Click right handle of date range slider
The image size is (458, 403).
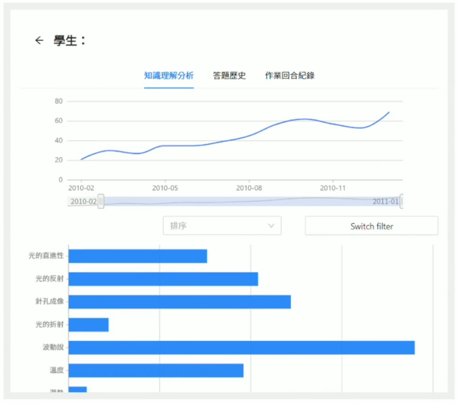pyautogui.click(x=402, y=201)
